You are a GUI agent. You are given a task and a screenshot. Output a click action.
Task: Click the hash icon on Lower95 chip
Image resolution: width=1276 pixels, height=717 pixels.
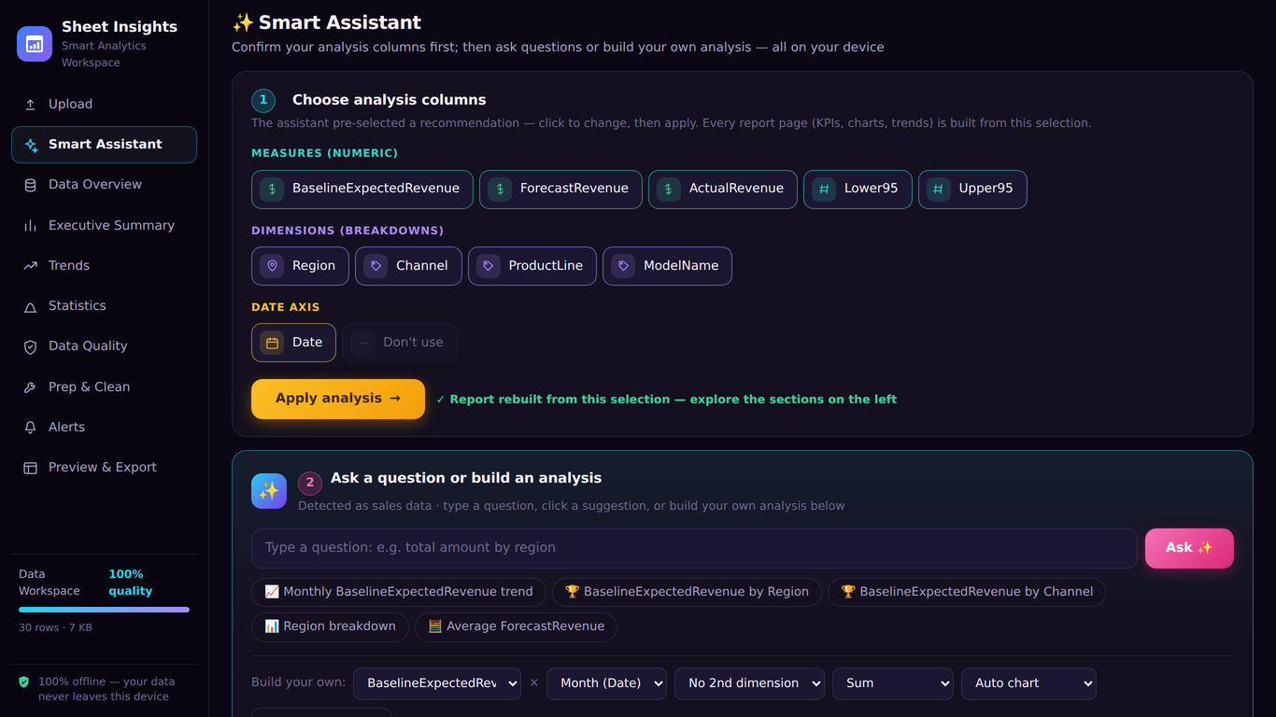[824, 190]
